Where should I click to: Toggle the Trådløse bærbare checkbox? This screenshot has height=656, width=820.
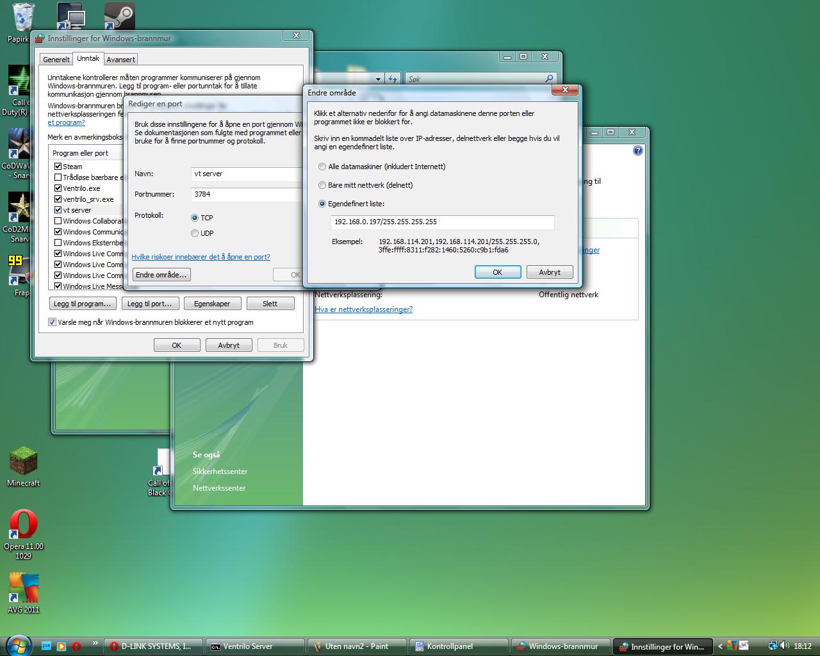coord(58,177)
